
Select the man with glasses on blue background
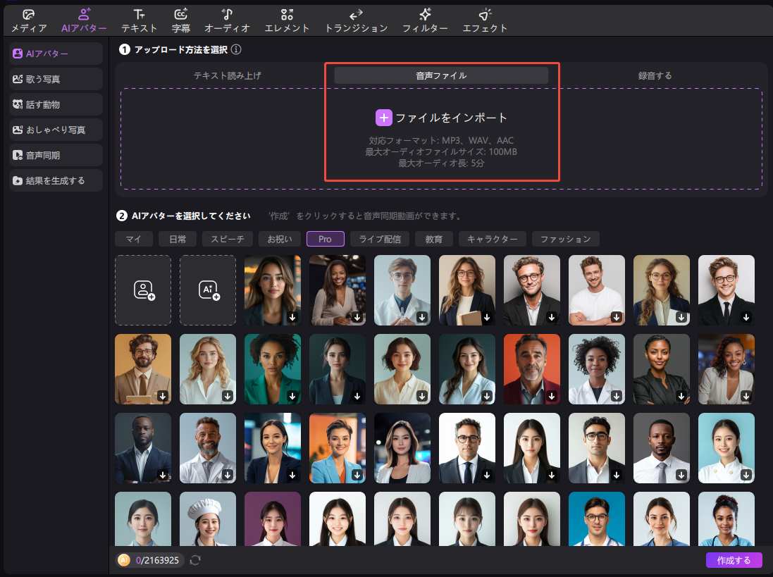(x=597, y=519)
